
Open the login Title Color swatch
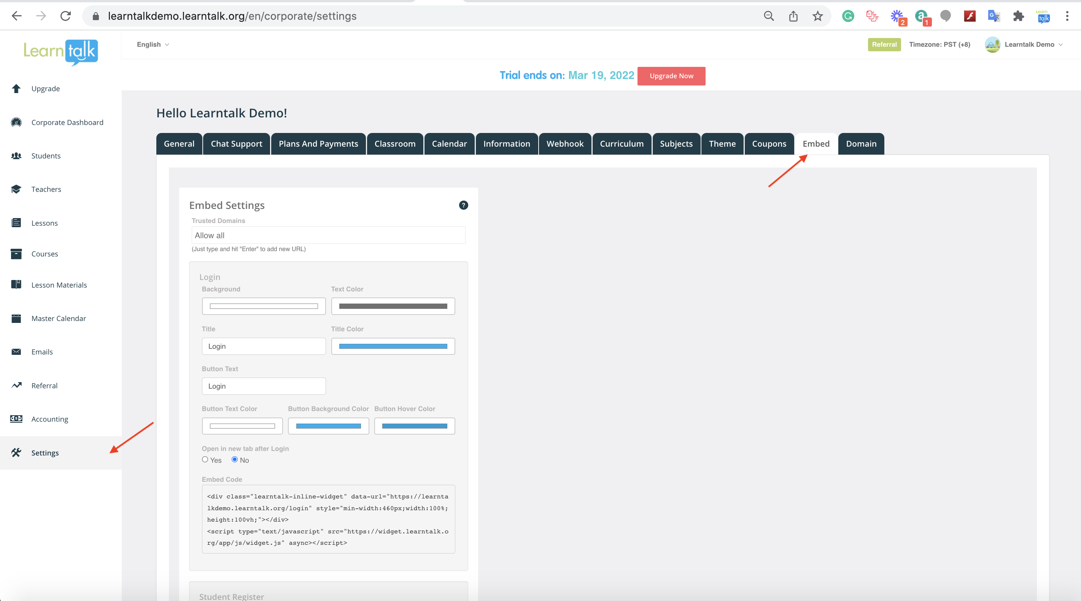click(x=393, y=346)
